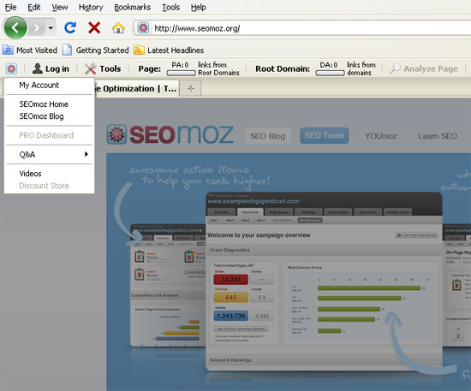Open the SEO Tools nav button

tap(324, 136)
